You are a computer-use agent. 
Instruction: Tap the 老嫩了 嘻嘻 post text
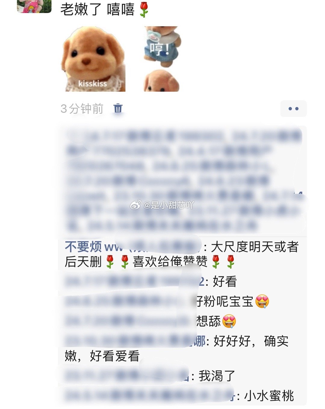pyautogui.click(x=97, y=9)
